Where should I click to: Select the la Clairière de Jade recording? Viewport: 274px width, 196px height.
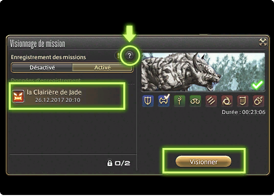[x=68, y=96]
